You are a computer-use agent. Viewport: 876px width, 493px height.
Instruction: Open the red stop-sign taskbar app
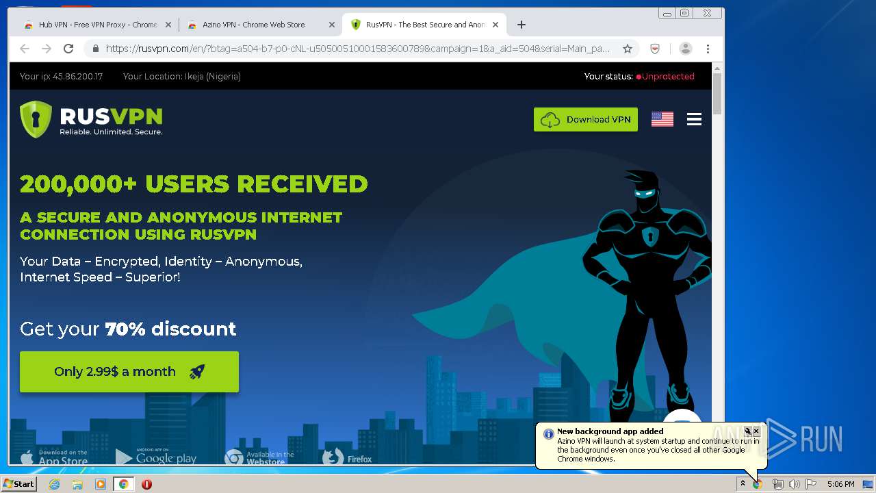(146, 484)
